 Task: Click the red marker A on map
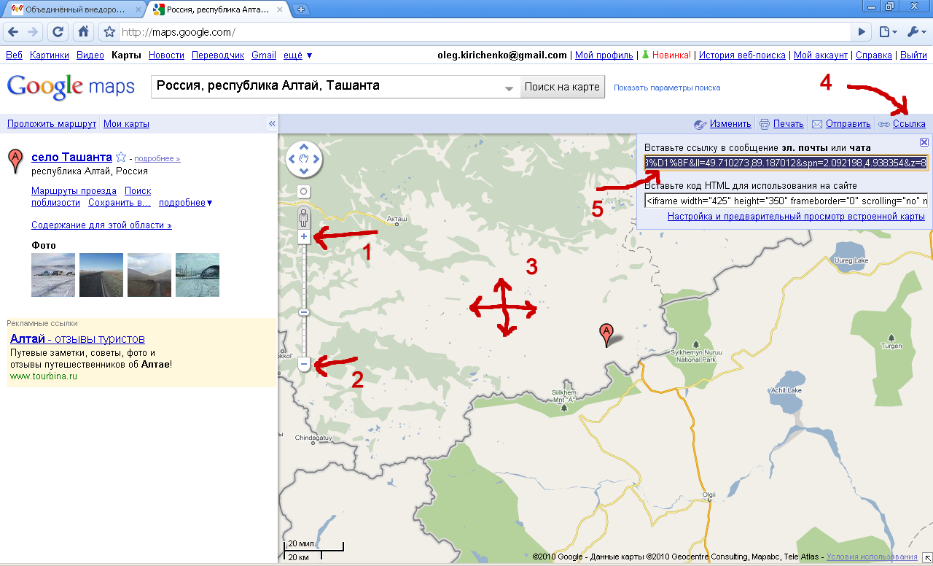pos(606,334)
